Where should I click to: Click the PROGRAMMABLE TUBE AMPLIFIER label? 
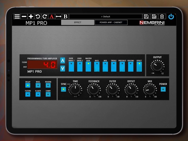coord(42,59)
